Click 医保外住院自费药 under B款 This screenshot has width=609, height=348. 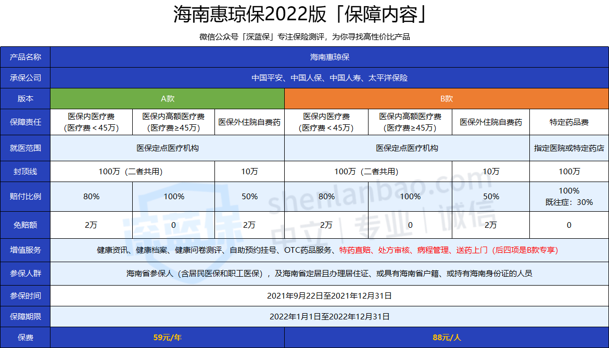491,122
